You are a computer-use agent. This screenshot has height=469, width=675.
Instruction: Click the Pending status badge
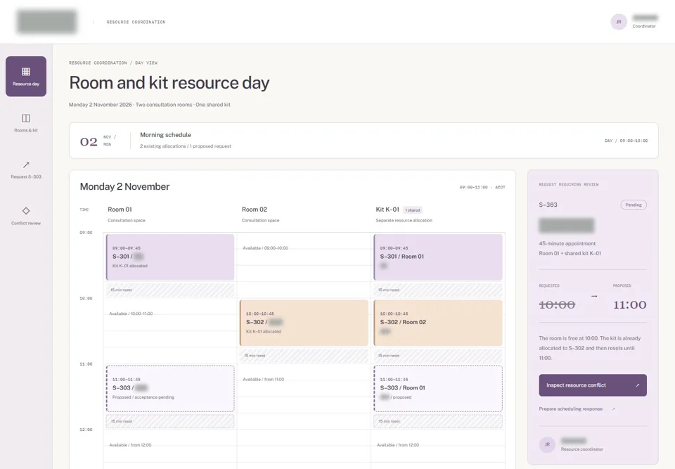tap(634, 205)
